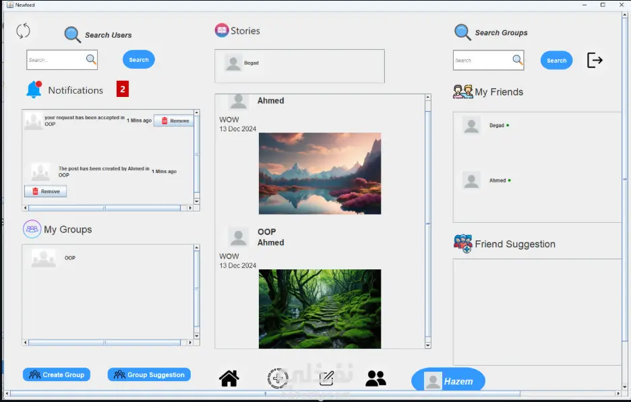Screen dimensions: 631x402
Task: Click My Groups list scroll up arrow
Action: (197, 248)
